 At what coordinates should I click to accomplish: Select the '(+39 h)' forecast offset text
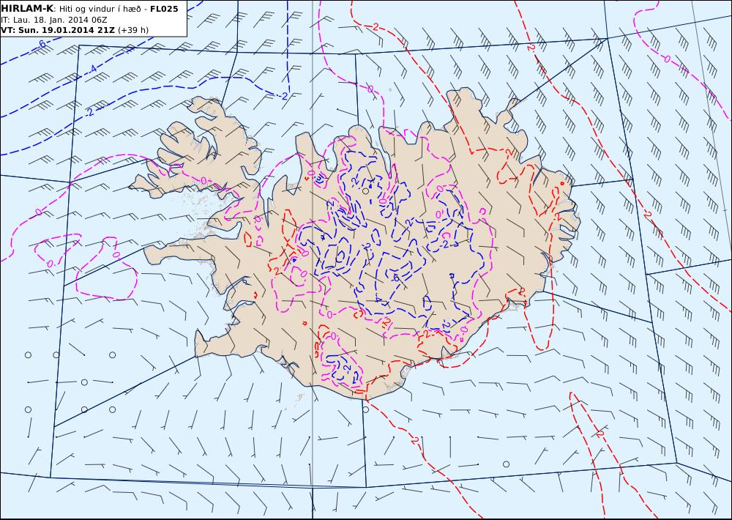click(133, 30)
